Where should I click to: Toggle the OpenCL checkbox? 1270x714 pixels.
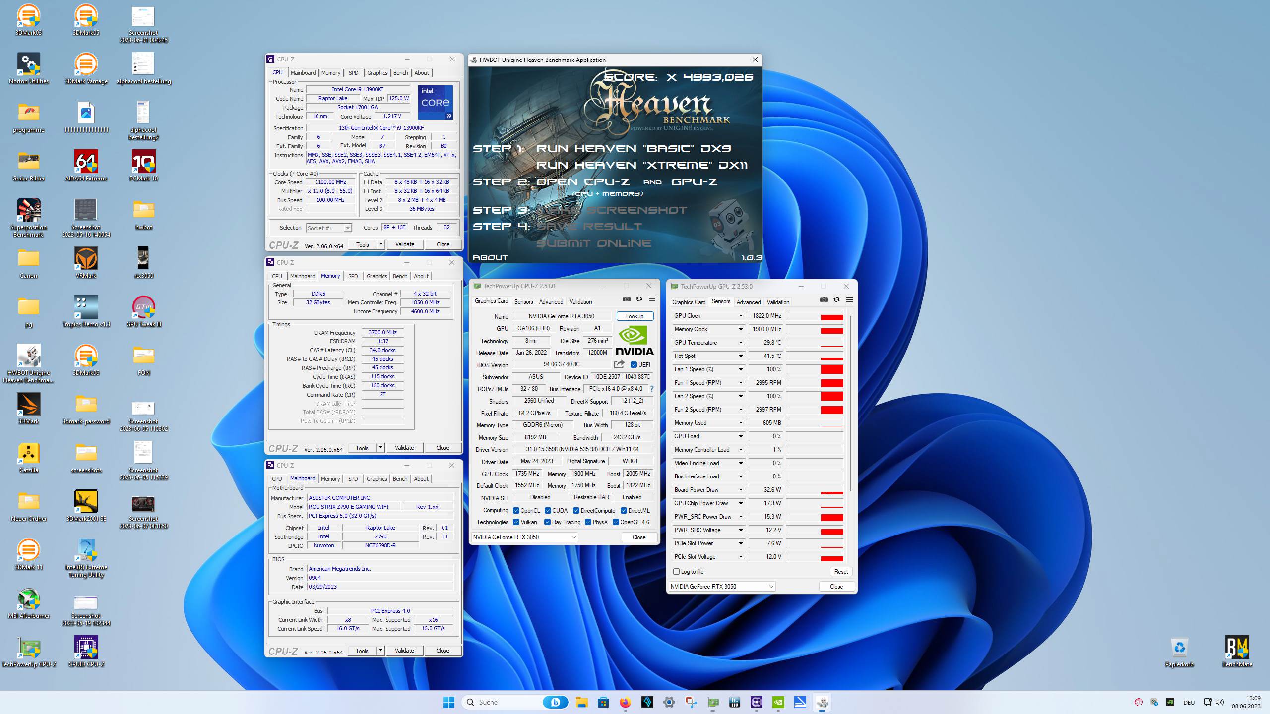[516, 510]
